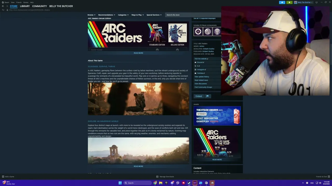The width and height of the screenshot is (332, 186).
Task: Click the Add a Game plus icon
Action: point(3,177)
